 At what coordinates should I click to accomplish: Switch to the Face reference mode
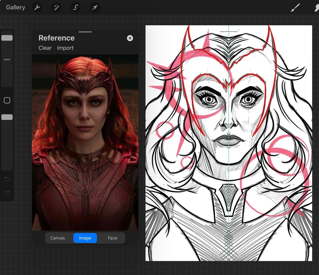pos(112,238)
